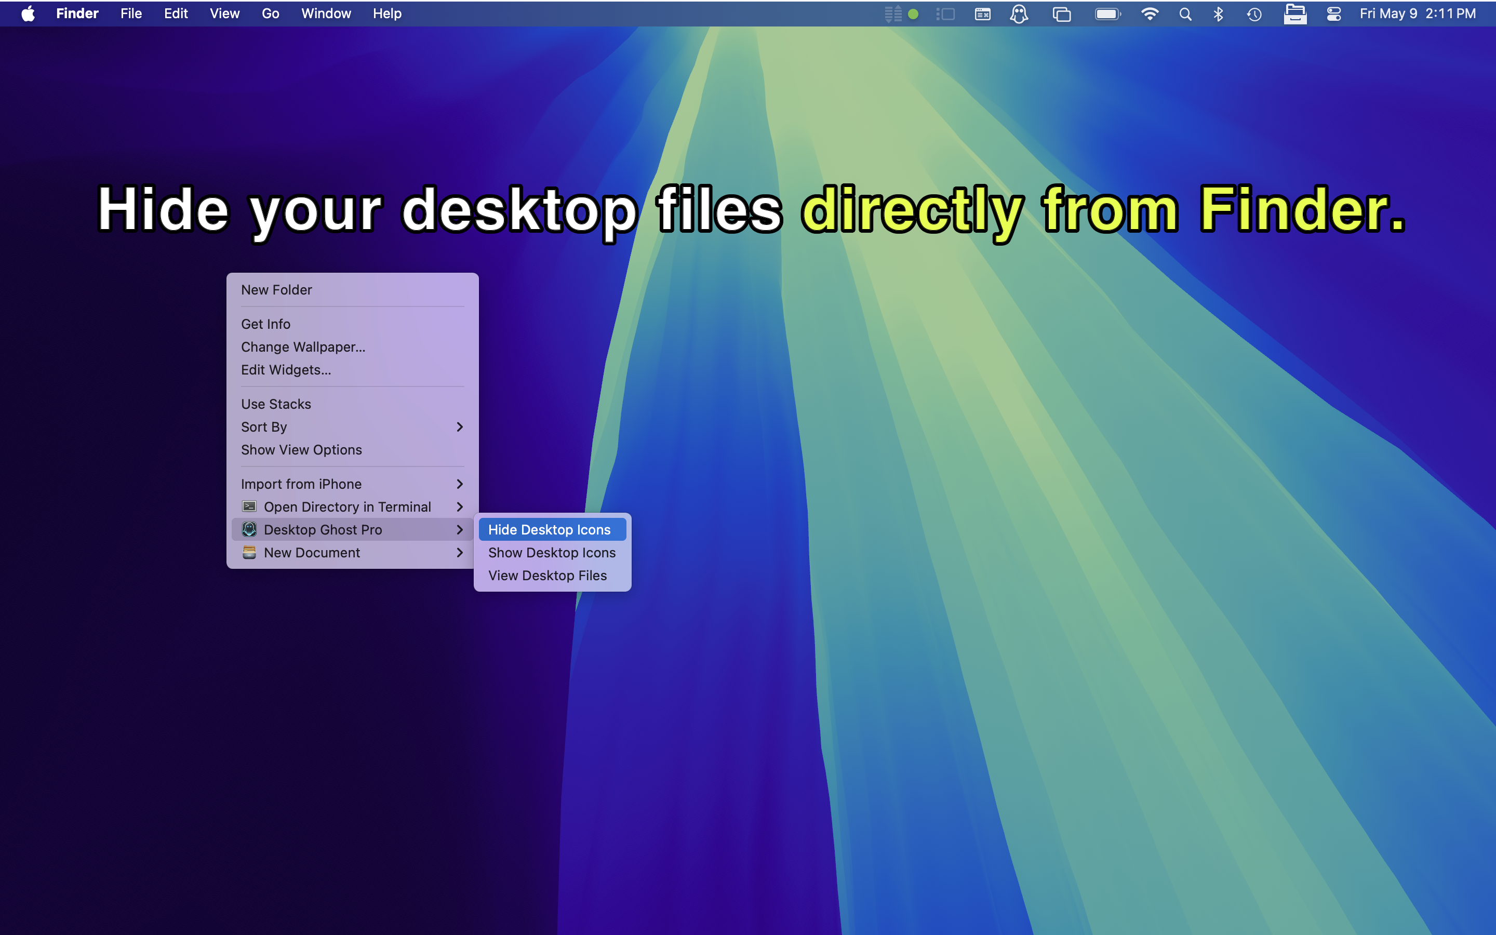The width and height of the screenshot is (1496, 935).
Task: Open Desktop Ghost Pro ghost menu bar icon
Action: pyautogui.click(x=1019, y=14)
